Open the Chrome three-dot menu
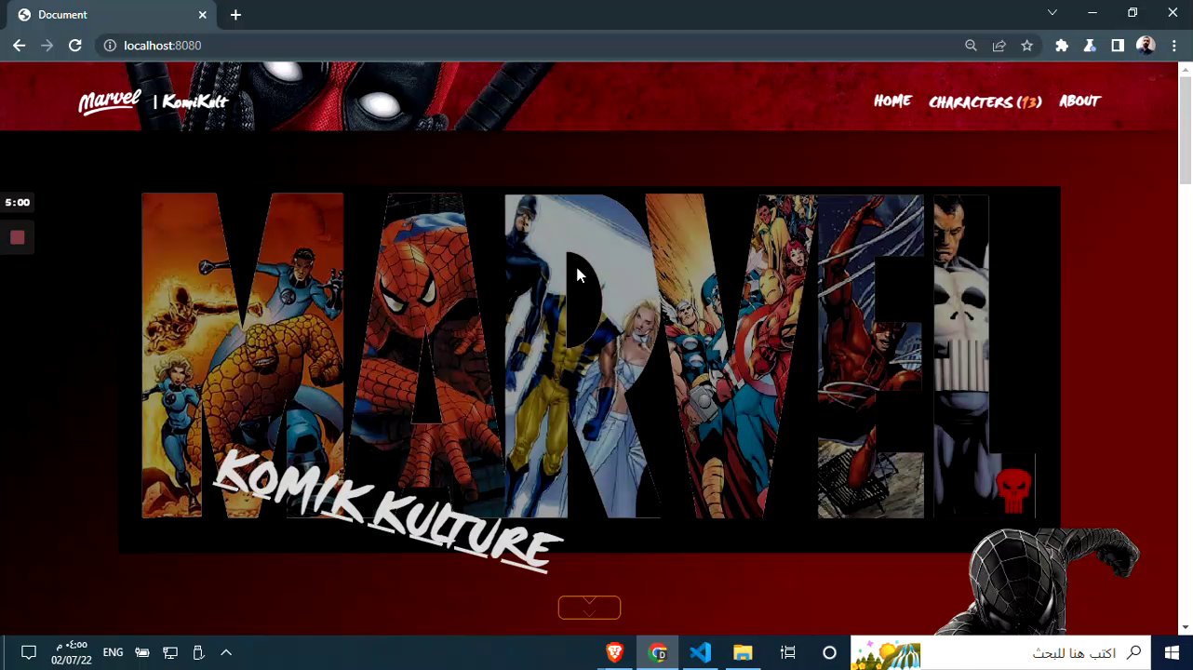This screenshot has height=670, width=1193. click(x=1174, y=46)
